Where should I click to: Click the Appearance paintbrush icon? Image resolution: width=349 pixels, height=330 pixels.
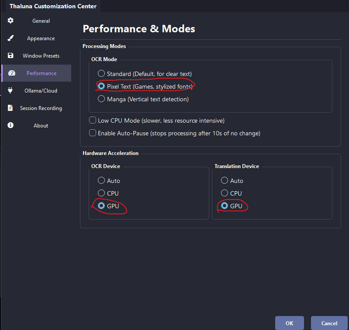tap(10, 38)
